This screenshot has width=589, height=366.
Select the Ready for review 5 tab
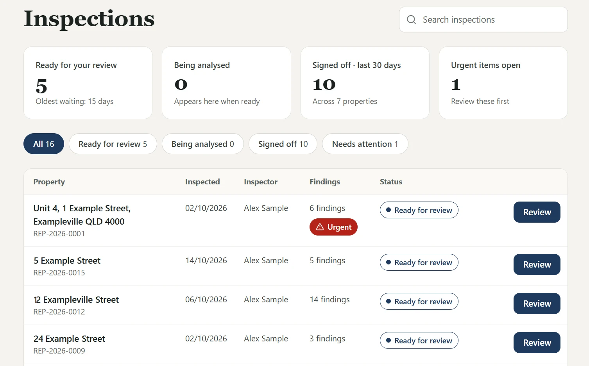pyautogui.click(x=113, y=144)
